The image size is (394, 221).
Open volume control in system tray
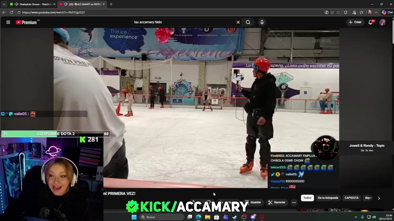(x=374, y=217)
